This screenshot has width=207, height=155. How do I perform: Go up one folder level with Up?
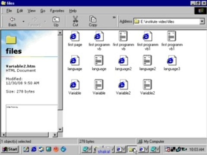click(56, 22)
